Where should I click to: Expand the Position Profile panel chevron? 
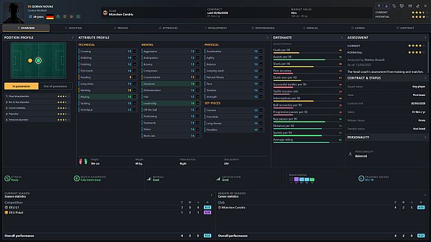click(73, 38)
